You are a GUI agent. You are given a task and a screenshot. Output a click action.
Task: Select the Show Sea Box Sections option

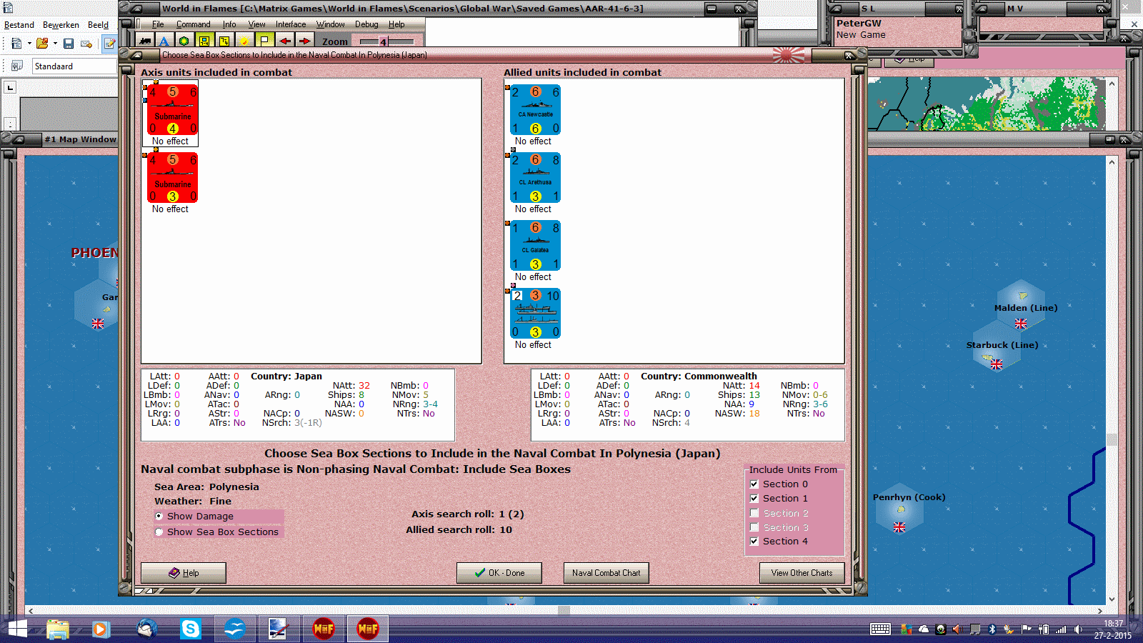159,532
